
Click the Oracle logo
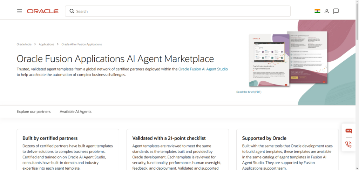pos(42,11)
